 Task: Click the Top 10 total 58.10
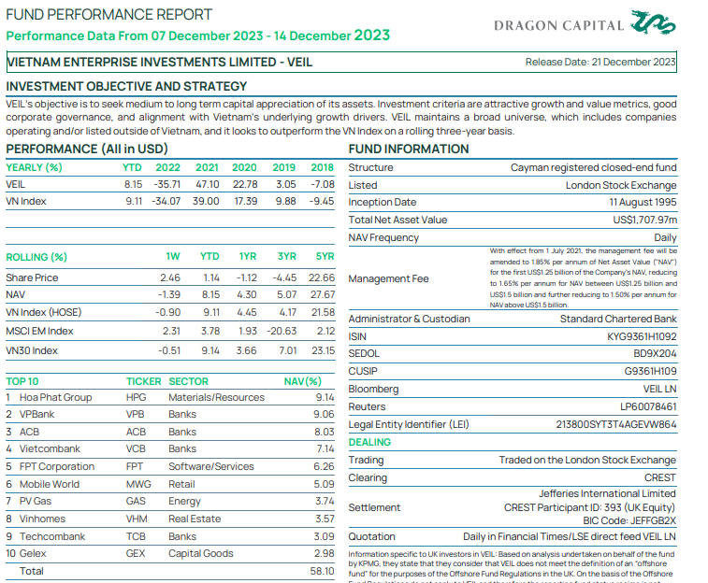322,571
